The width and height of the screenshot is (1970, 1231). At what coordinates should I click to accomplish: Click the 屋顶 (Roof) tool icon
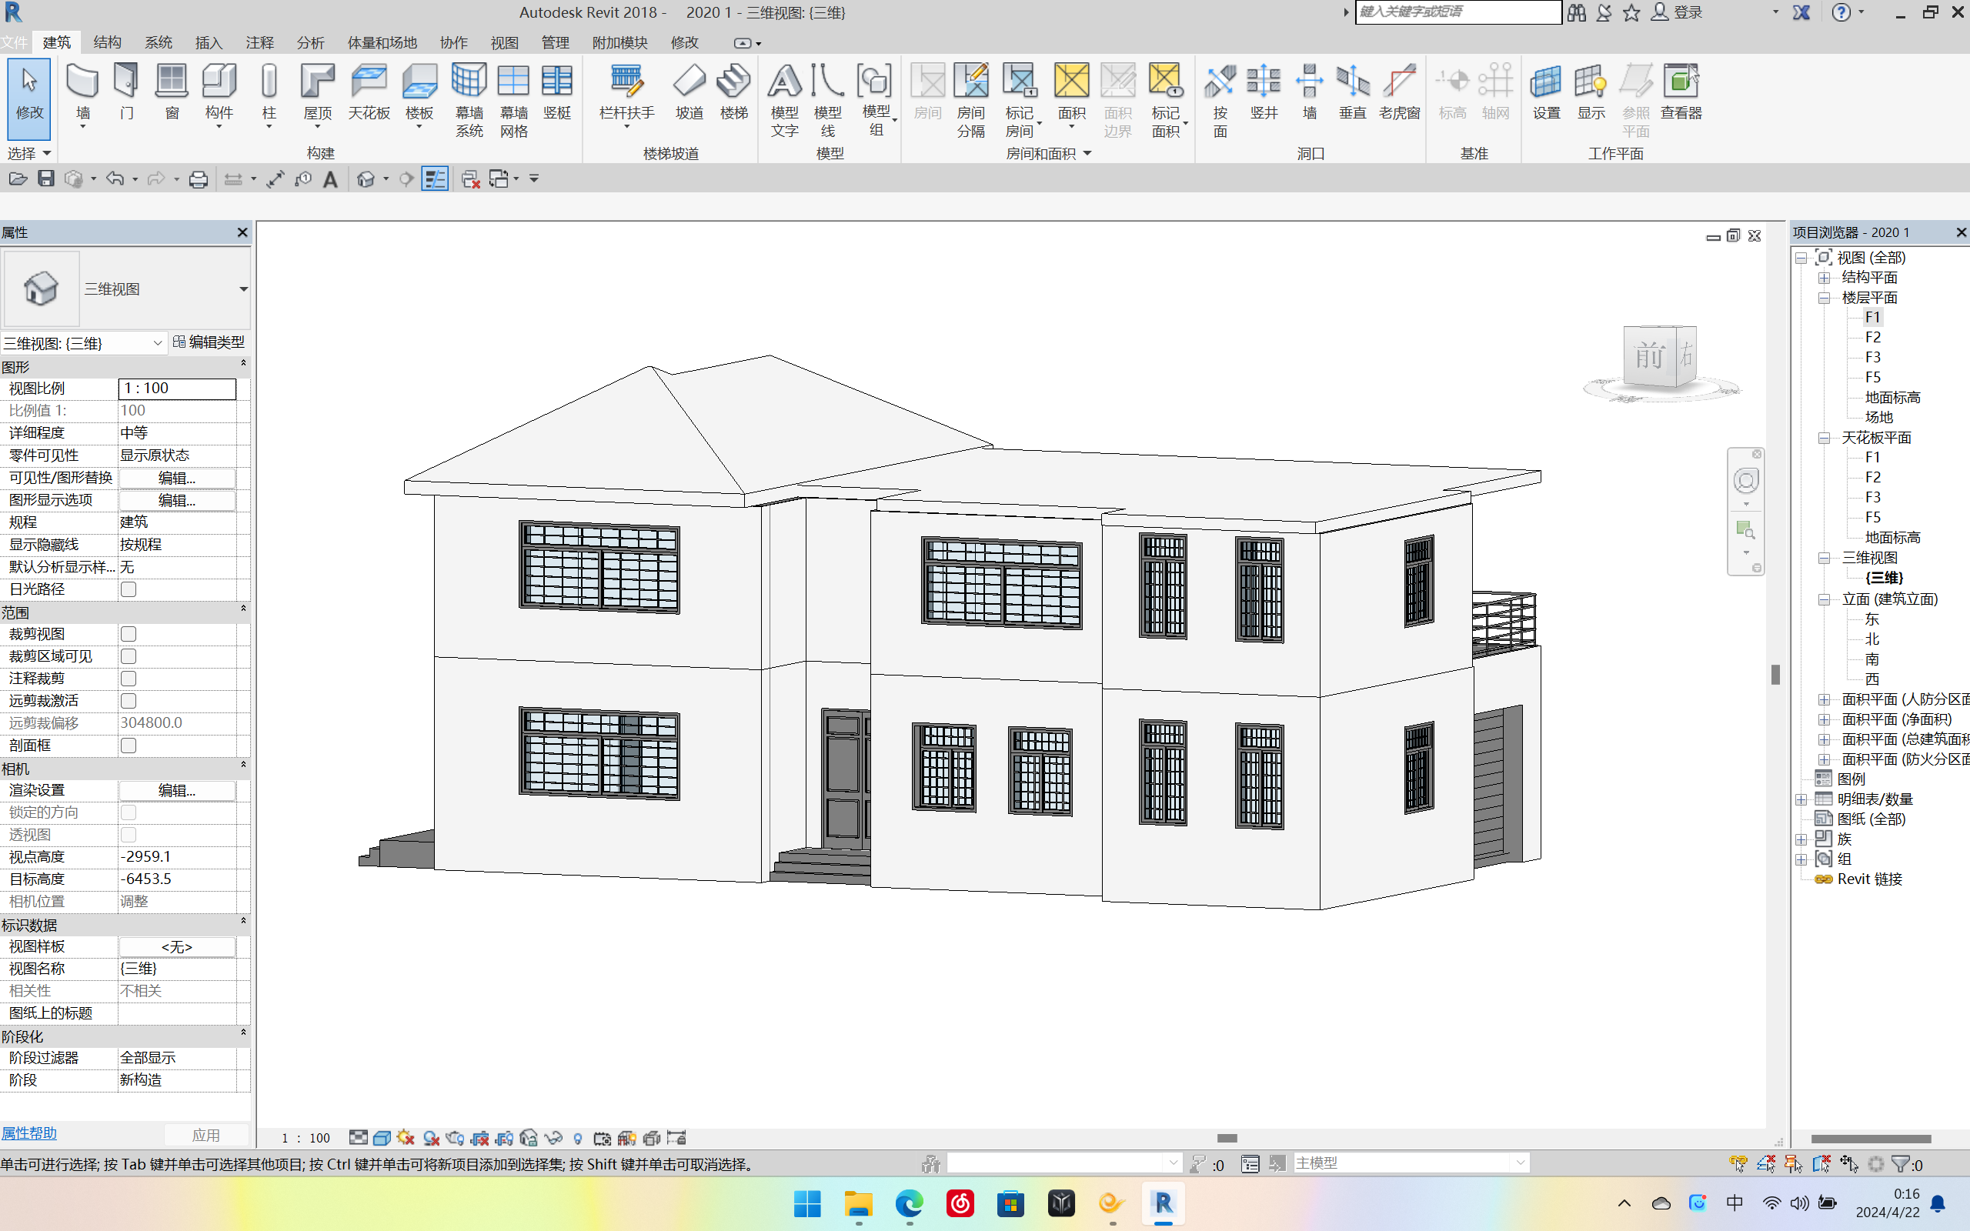pos(318,82)
